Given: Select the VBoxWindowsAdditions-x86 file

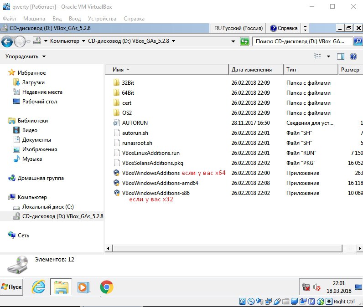Looking at the screenshot, I should pyautogui.click(x=152, y=193).
